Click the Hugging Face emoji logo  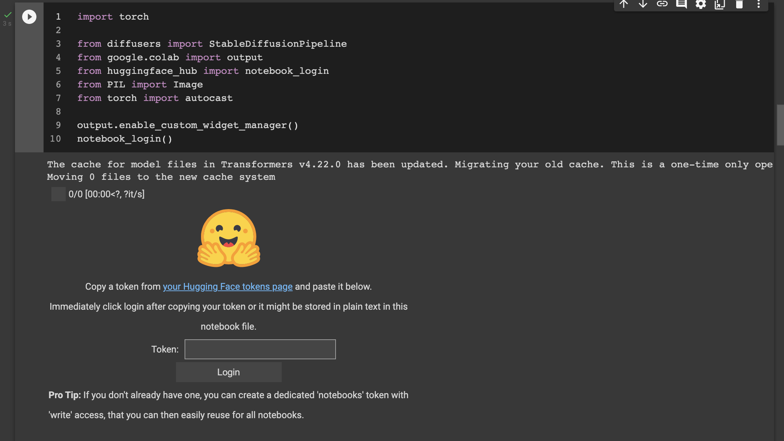[x=228, y=238]
